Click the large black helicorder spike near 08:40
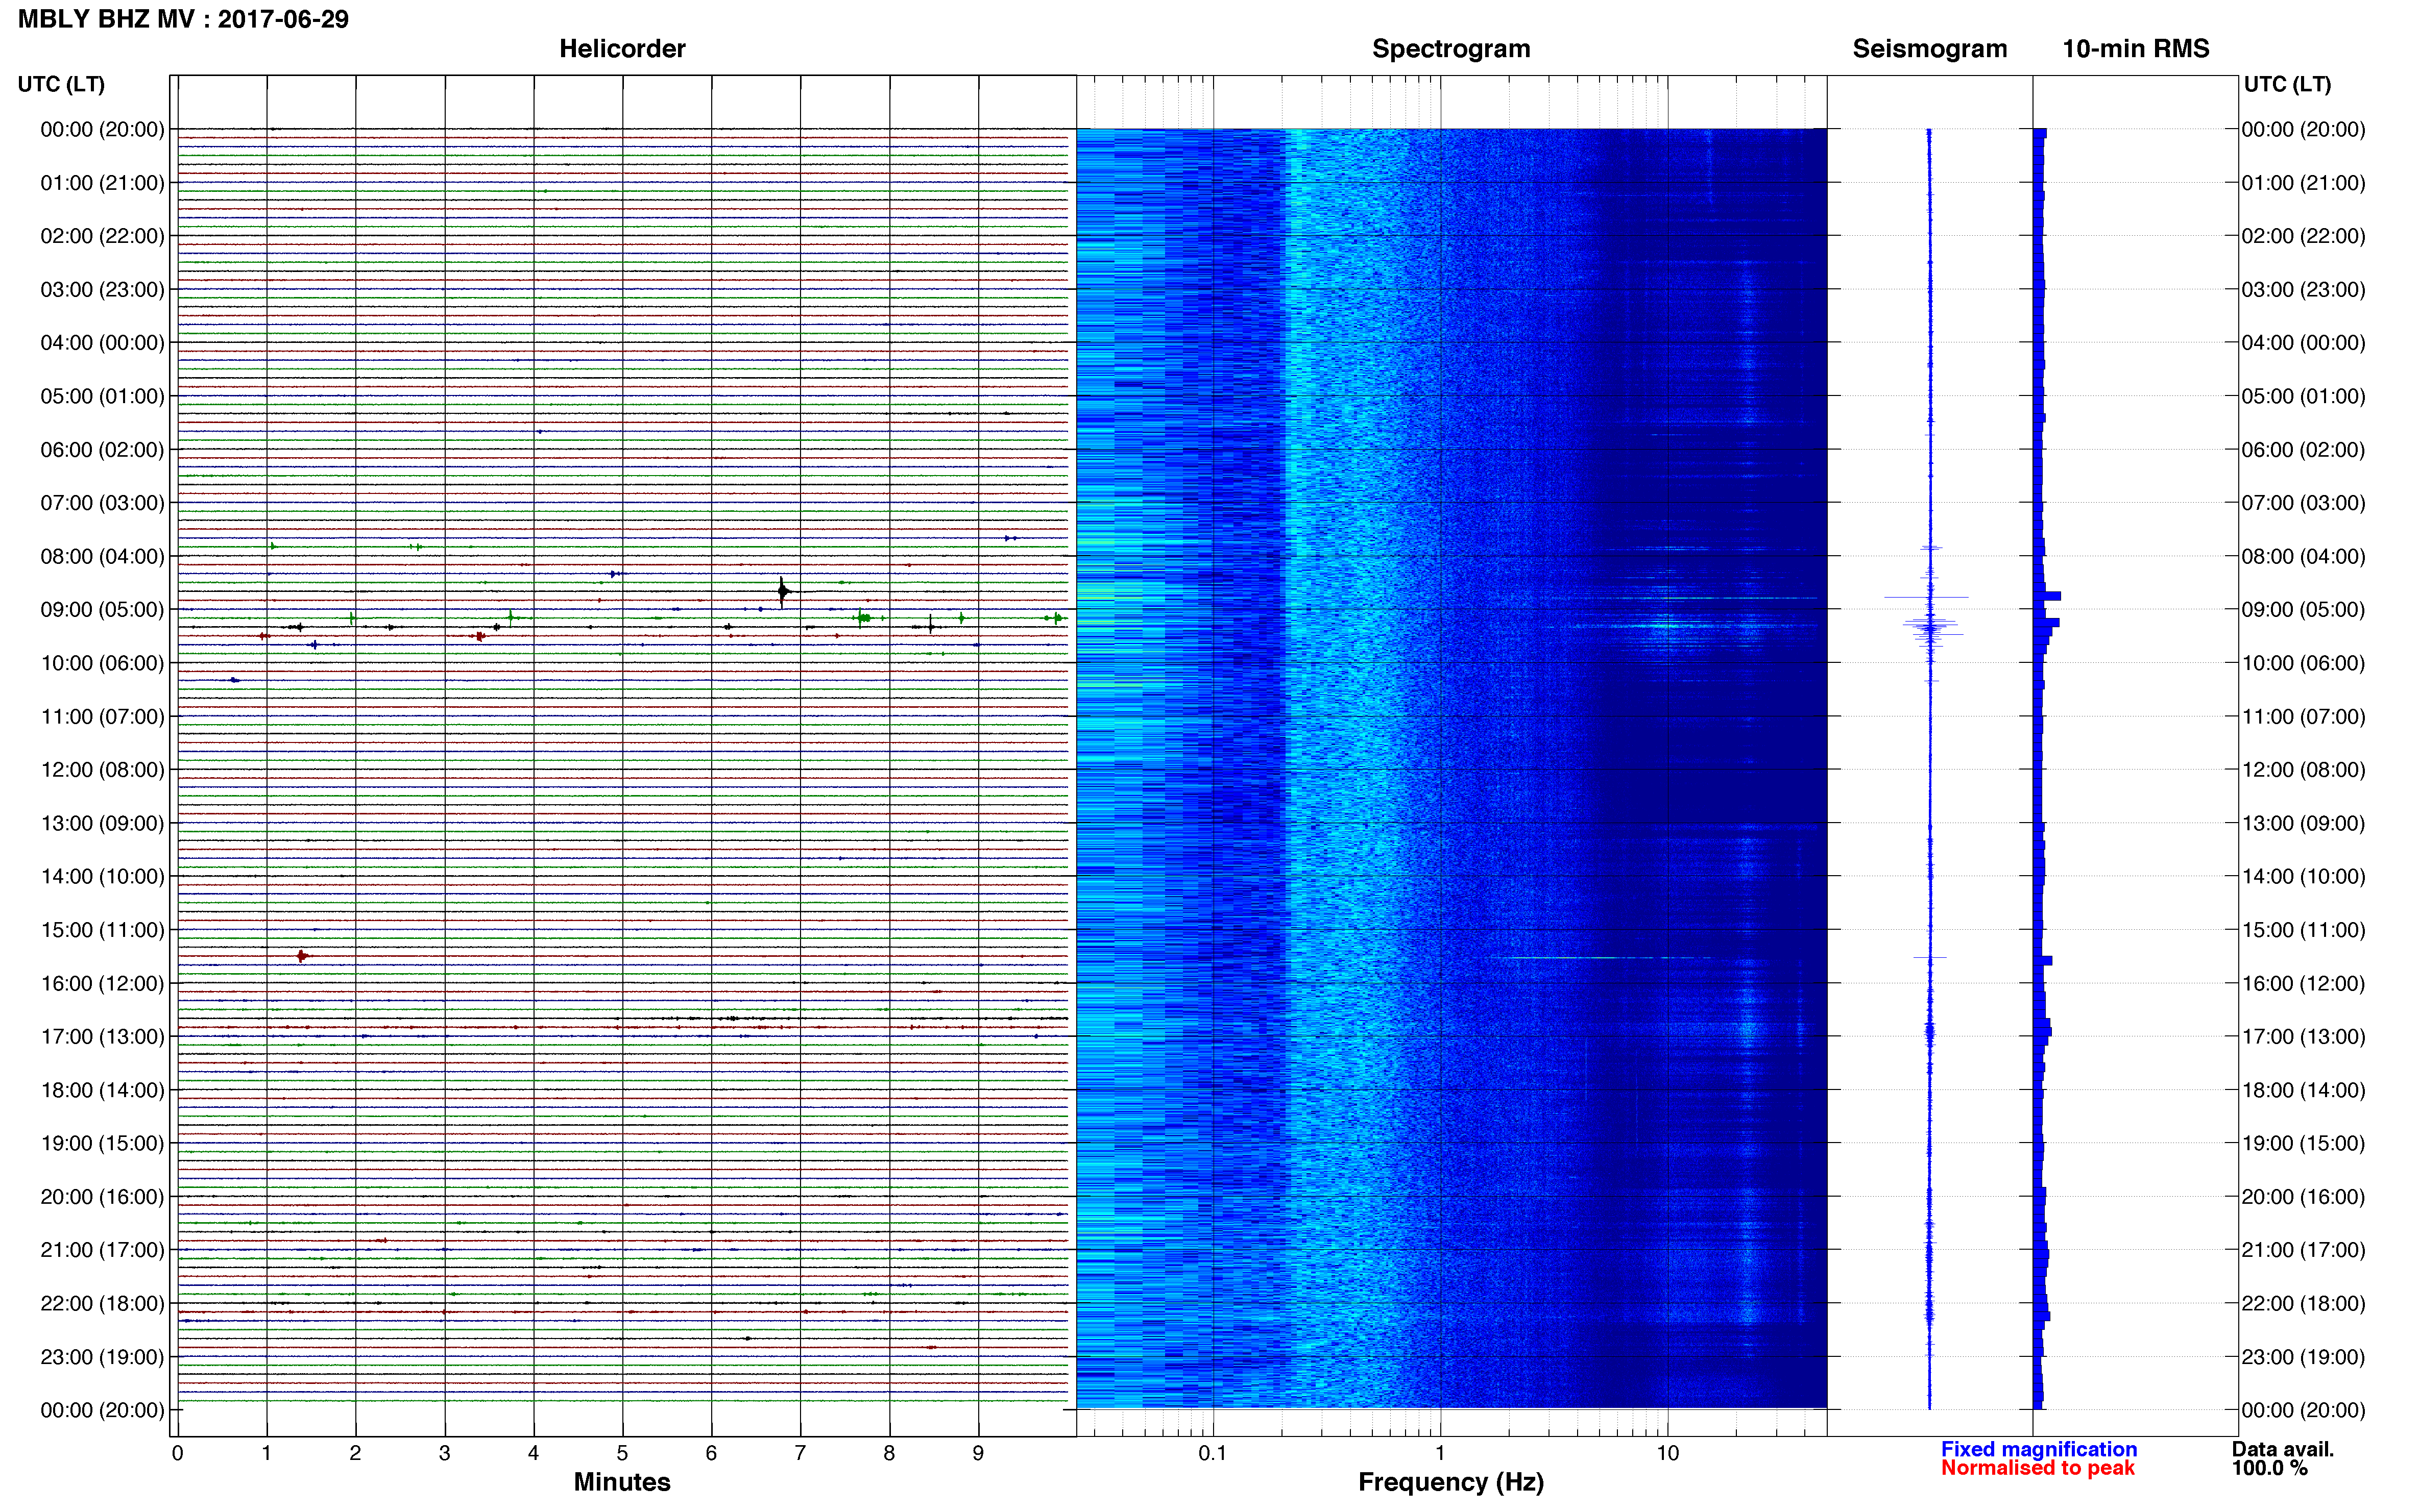 (x=782, y=592)
